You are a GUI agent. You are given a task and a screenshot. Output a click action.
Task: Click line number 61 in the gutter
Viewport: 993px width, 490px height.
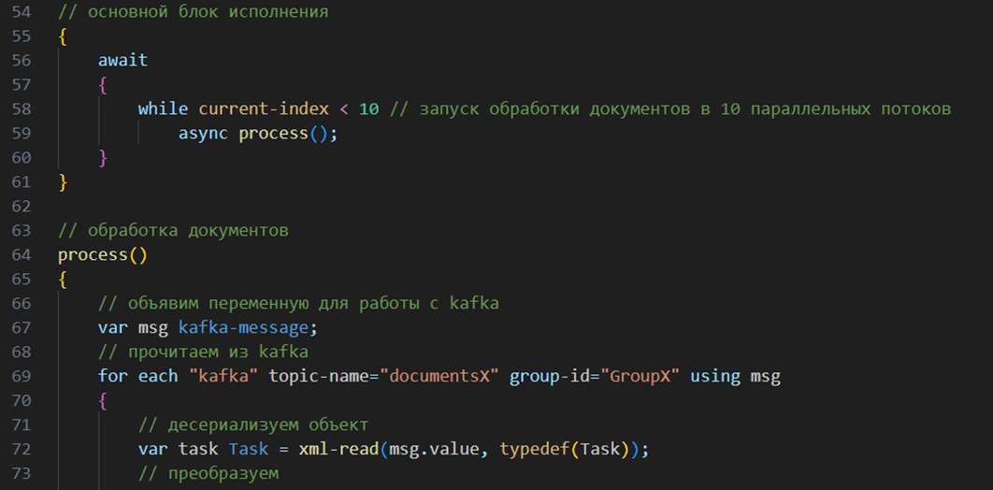(21, 182)
